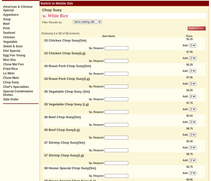This screenshot has height=181, width=211.
Task: Open quantity dropdown for 38 House Special Chop Suey(Sm)
Action: (192, 173)
